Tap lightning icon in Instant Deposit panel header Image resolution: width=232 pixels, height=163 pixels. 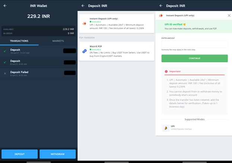point(161,15)
